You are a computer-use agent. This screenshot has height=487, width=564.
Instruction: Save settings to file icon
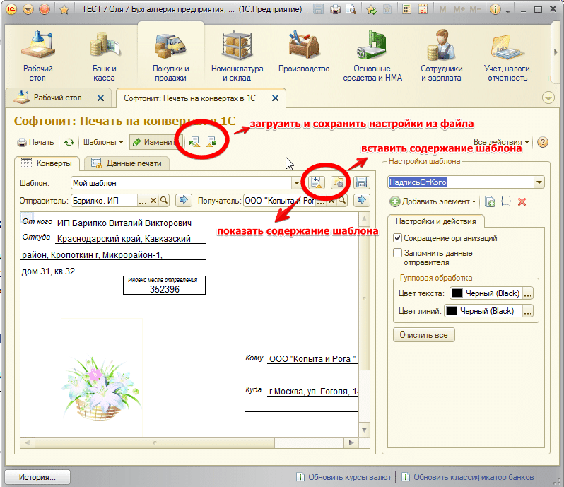(x=211, y=141)
